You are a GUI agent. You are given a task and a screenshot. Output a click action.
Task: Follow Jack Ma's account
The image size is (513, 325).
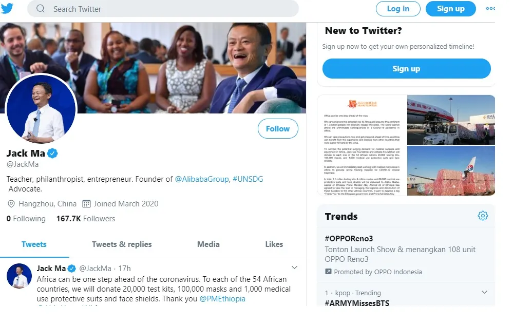pyautogui.click(x=277, y=129)
